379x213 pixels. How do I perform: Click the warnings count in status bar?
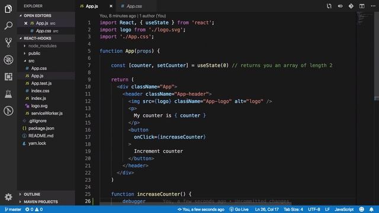click(39, 209)
